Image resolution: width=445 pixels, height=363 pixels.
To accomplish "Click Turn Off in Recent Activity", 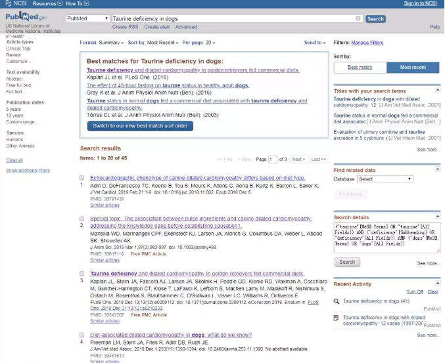I will (415, 292).
